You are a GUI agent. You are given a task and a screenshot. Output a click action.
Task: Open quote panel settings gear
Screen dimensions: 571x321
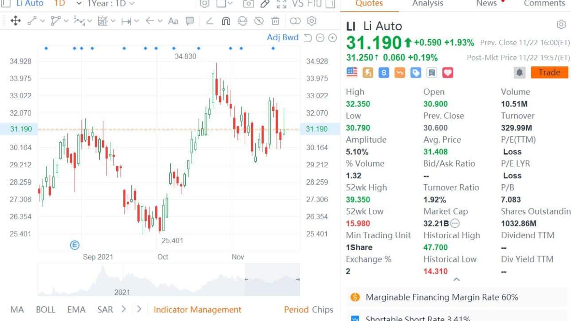point(561,25)
